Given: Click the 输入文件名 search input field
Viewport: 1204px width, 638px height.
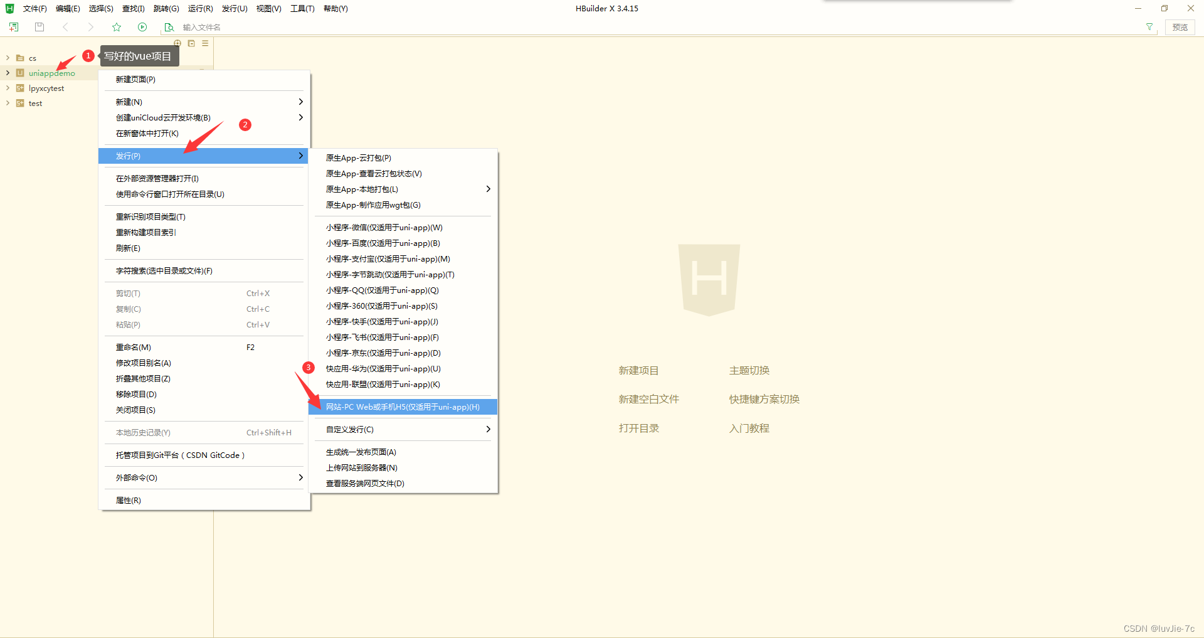Looking at the screenshot, I should click(251, 27).
